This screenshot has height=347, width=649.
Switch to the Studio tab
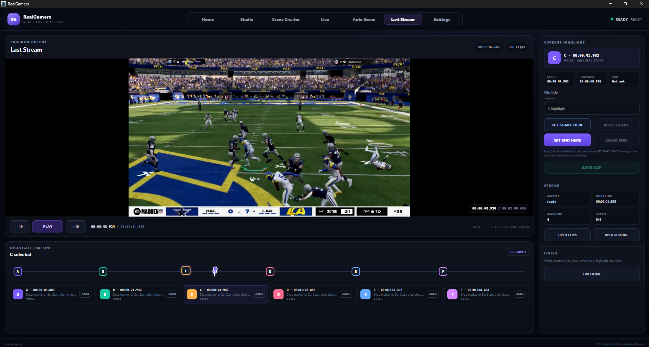[247, 19]
